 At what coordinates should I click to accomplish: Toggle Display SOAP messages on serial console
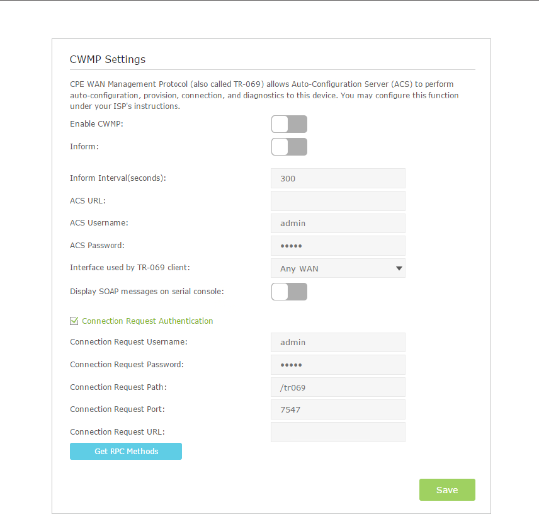pos(289,292)
